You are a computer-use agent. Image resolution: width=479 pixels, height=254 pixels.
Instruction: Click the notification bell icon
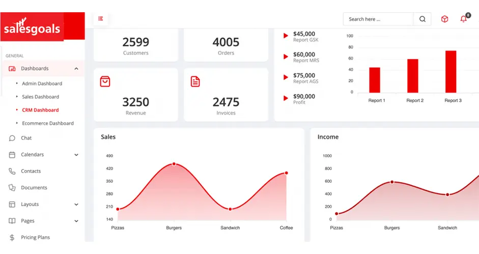[463, 19]
